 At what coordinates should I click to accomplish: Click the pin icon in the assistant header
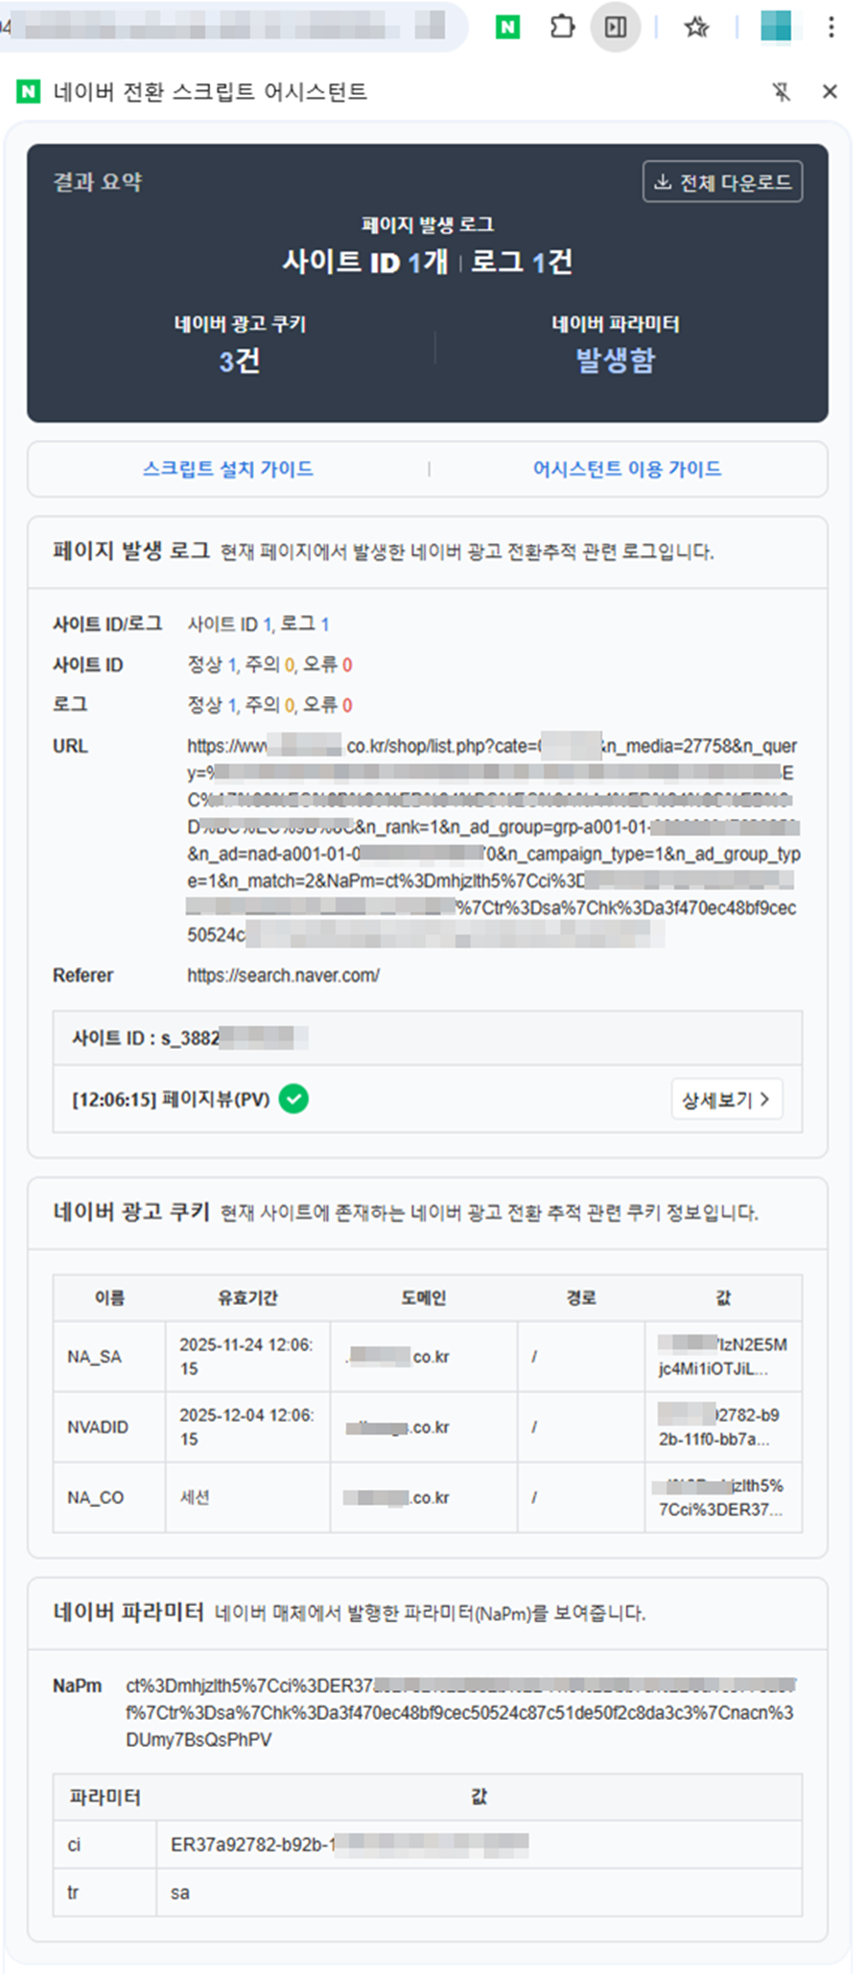[x=781, y=92]
